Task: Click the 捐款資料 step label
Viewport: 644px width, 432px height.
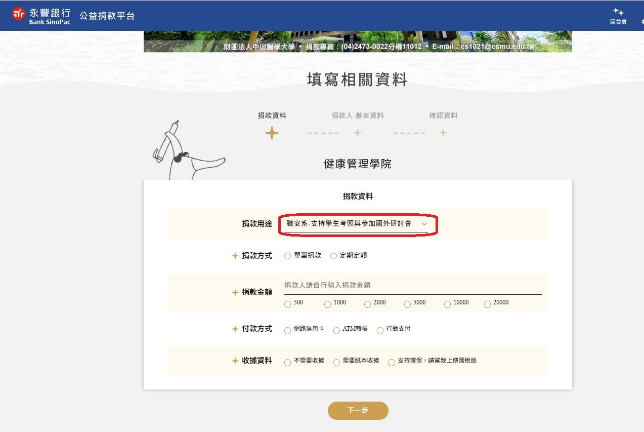Action: (x=272, y=115)
